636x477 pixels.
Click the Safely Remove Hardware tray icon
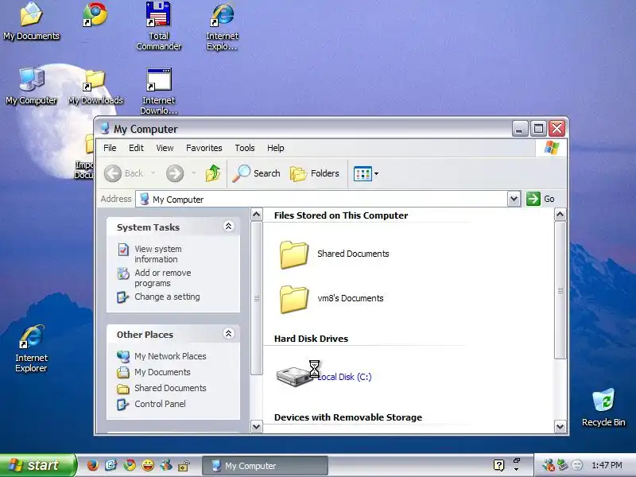(x=562, y=465)
